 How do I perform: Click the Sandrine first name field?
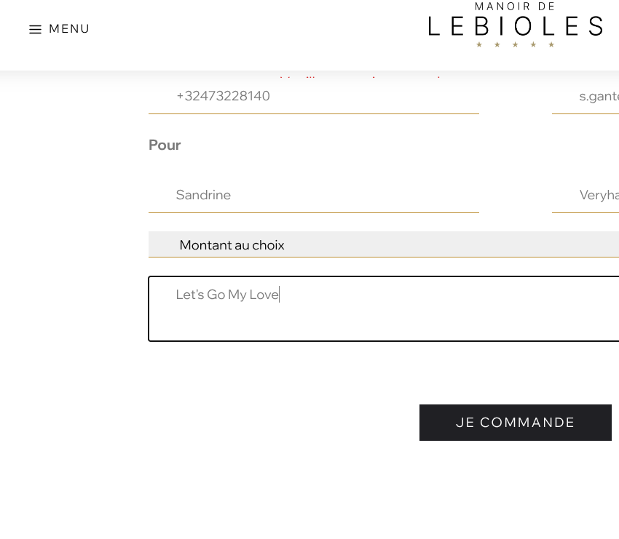[x=313, y=195]
